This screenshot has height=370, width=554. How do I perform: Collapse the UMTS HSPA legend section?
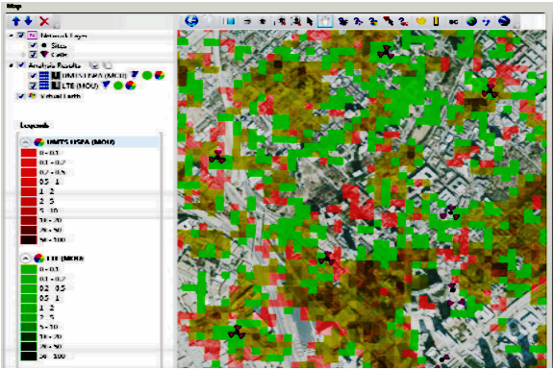click(25, 142)
